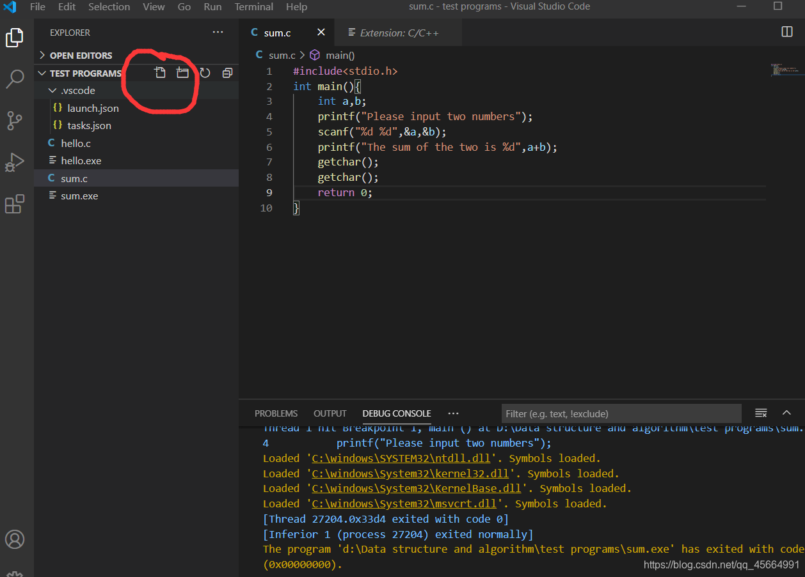The image size is (805, 577).
Task: Click the '#include<stdio.h>' code line
Action: point(346,71)
